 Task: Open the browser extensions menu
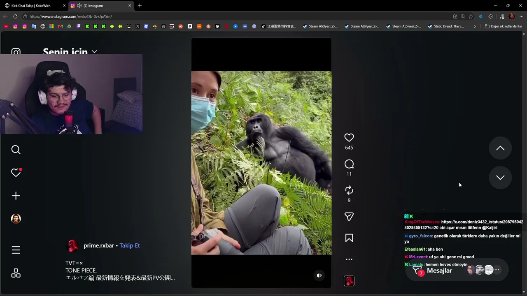(490, 16)
